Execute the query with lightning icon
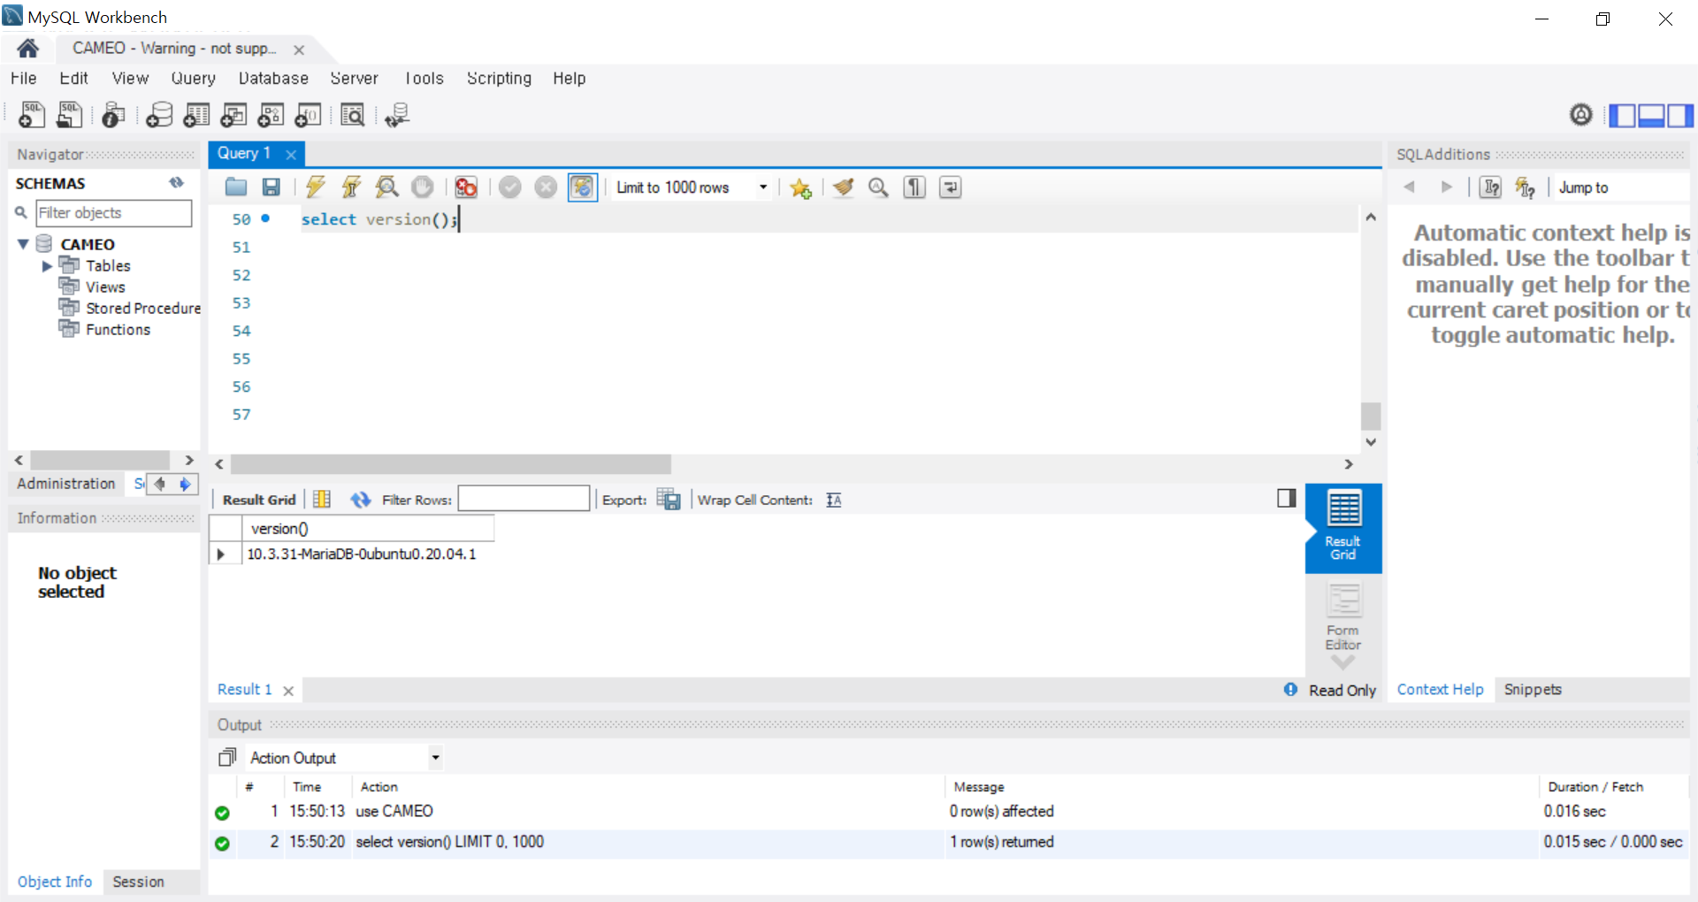The height and width of the screenshot is (902, 1698). pos(316,187)
